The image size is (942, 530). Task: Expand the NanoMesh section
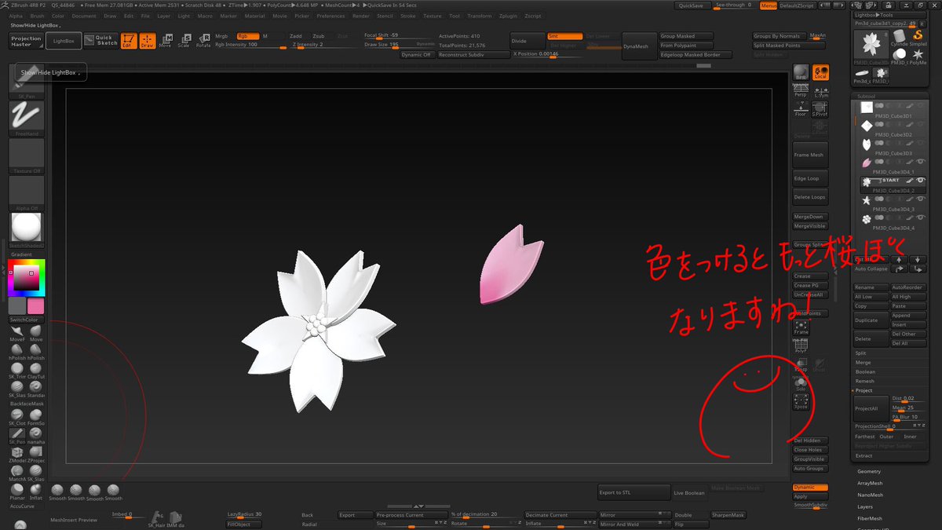[870, 495]
